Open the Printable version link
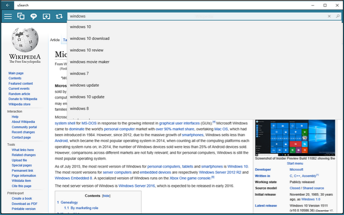 [x=24, y=209]
